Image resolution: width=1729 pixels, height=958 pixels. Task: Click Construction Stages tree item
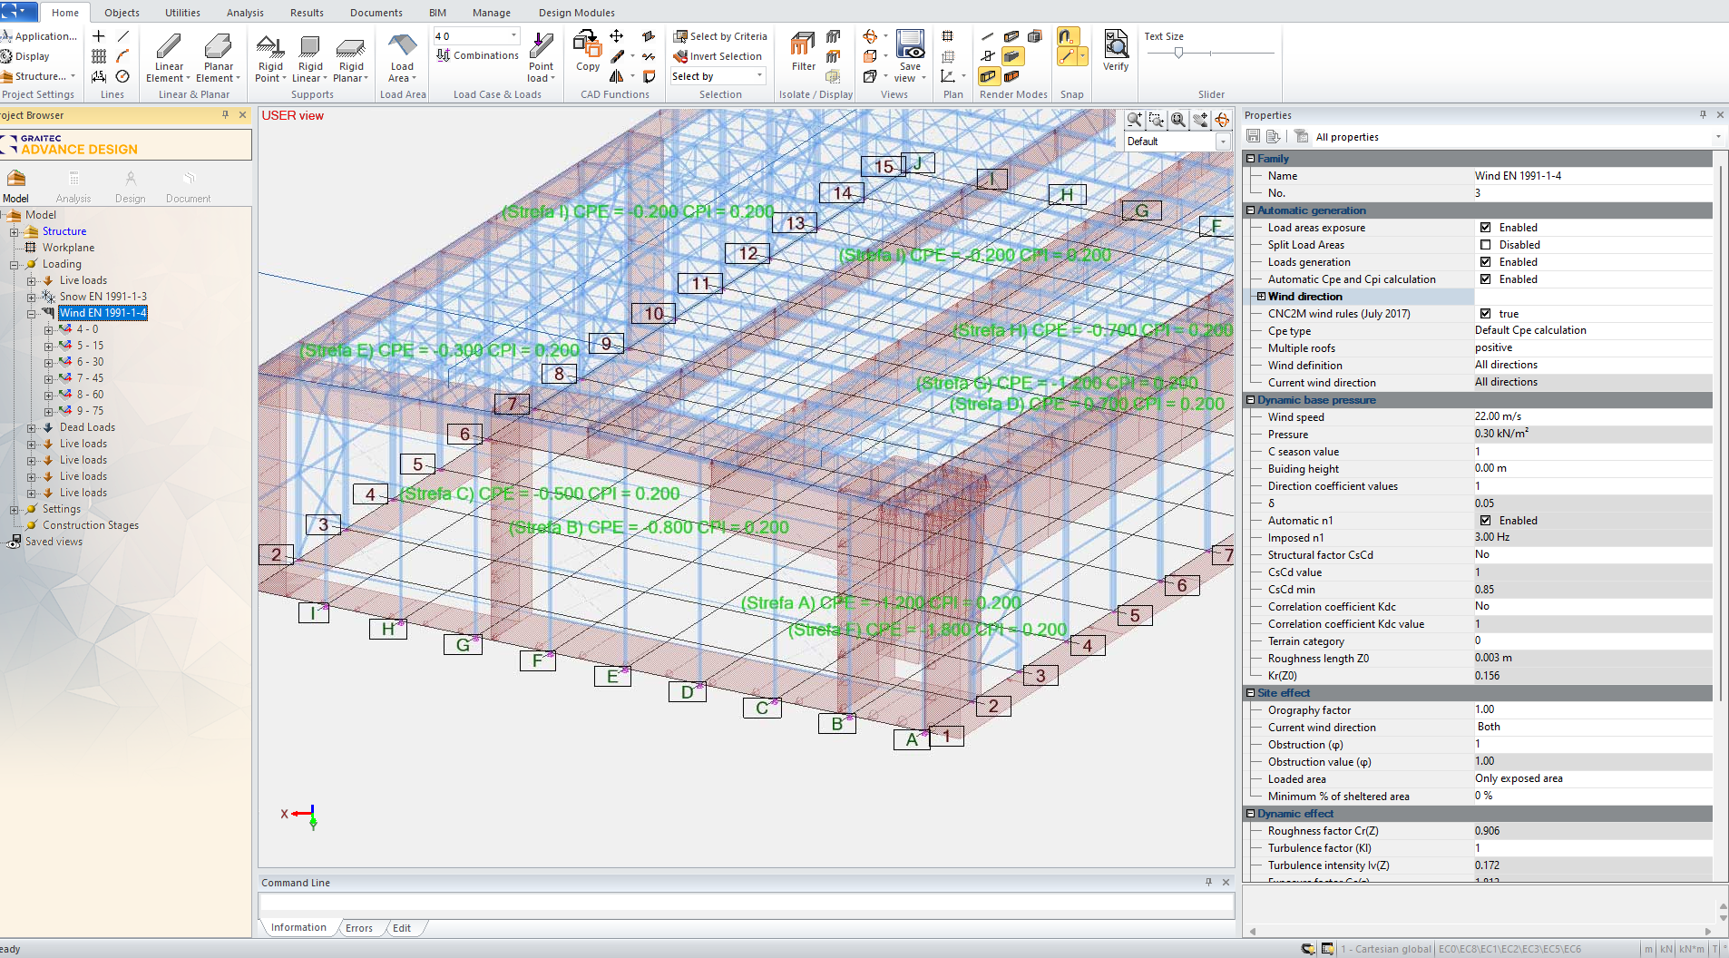click(x=91, y=525)
